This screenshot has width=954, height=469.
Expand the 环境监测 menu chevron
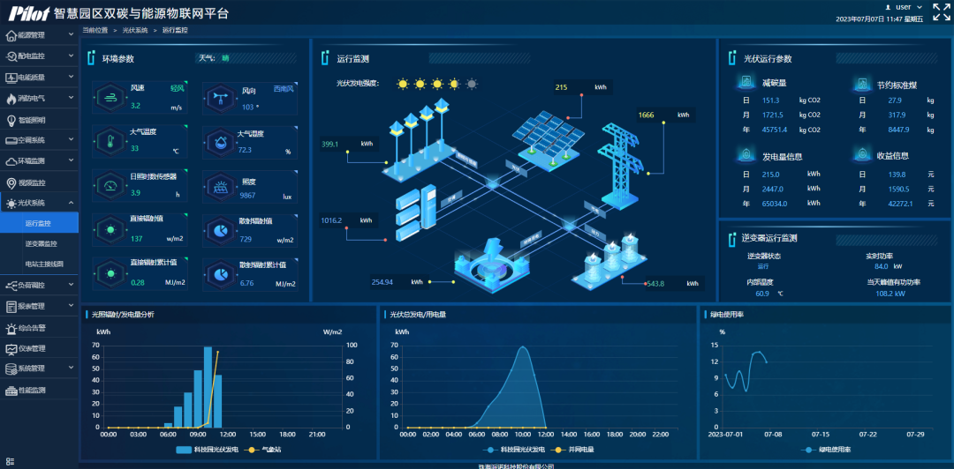(x=71, y=161)
